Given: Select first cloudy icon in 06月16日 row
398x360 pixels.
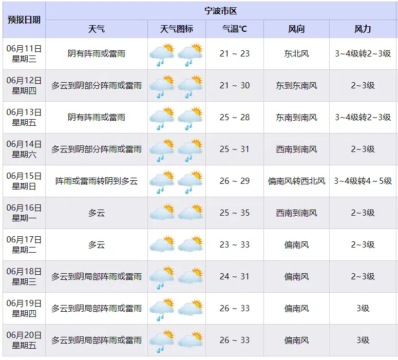Looking at the screenshot, I should click(162, 212).
